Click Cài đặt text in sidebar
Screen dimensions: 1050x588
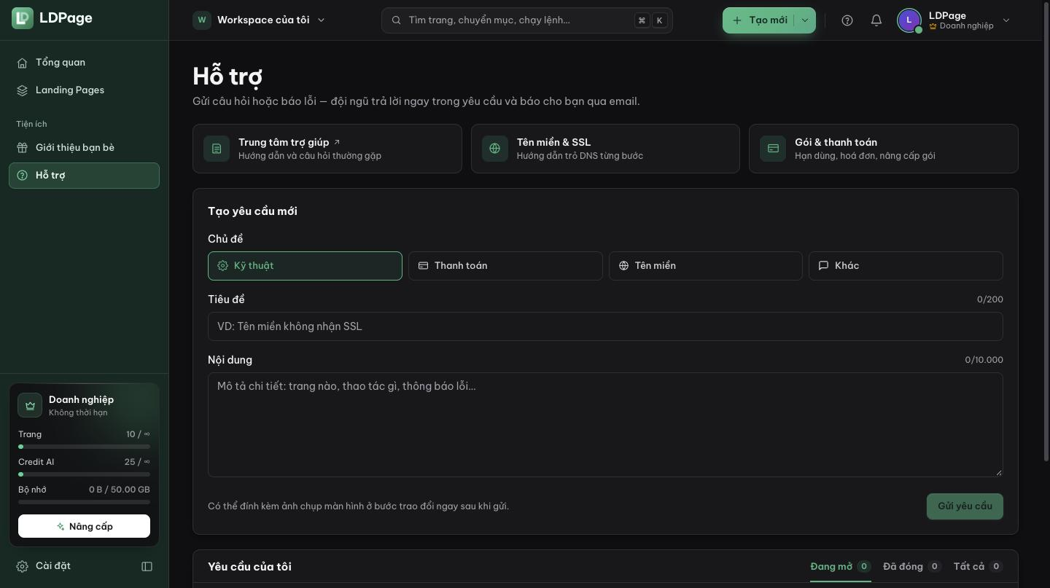click(53, 566)
